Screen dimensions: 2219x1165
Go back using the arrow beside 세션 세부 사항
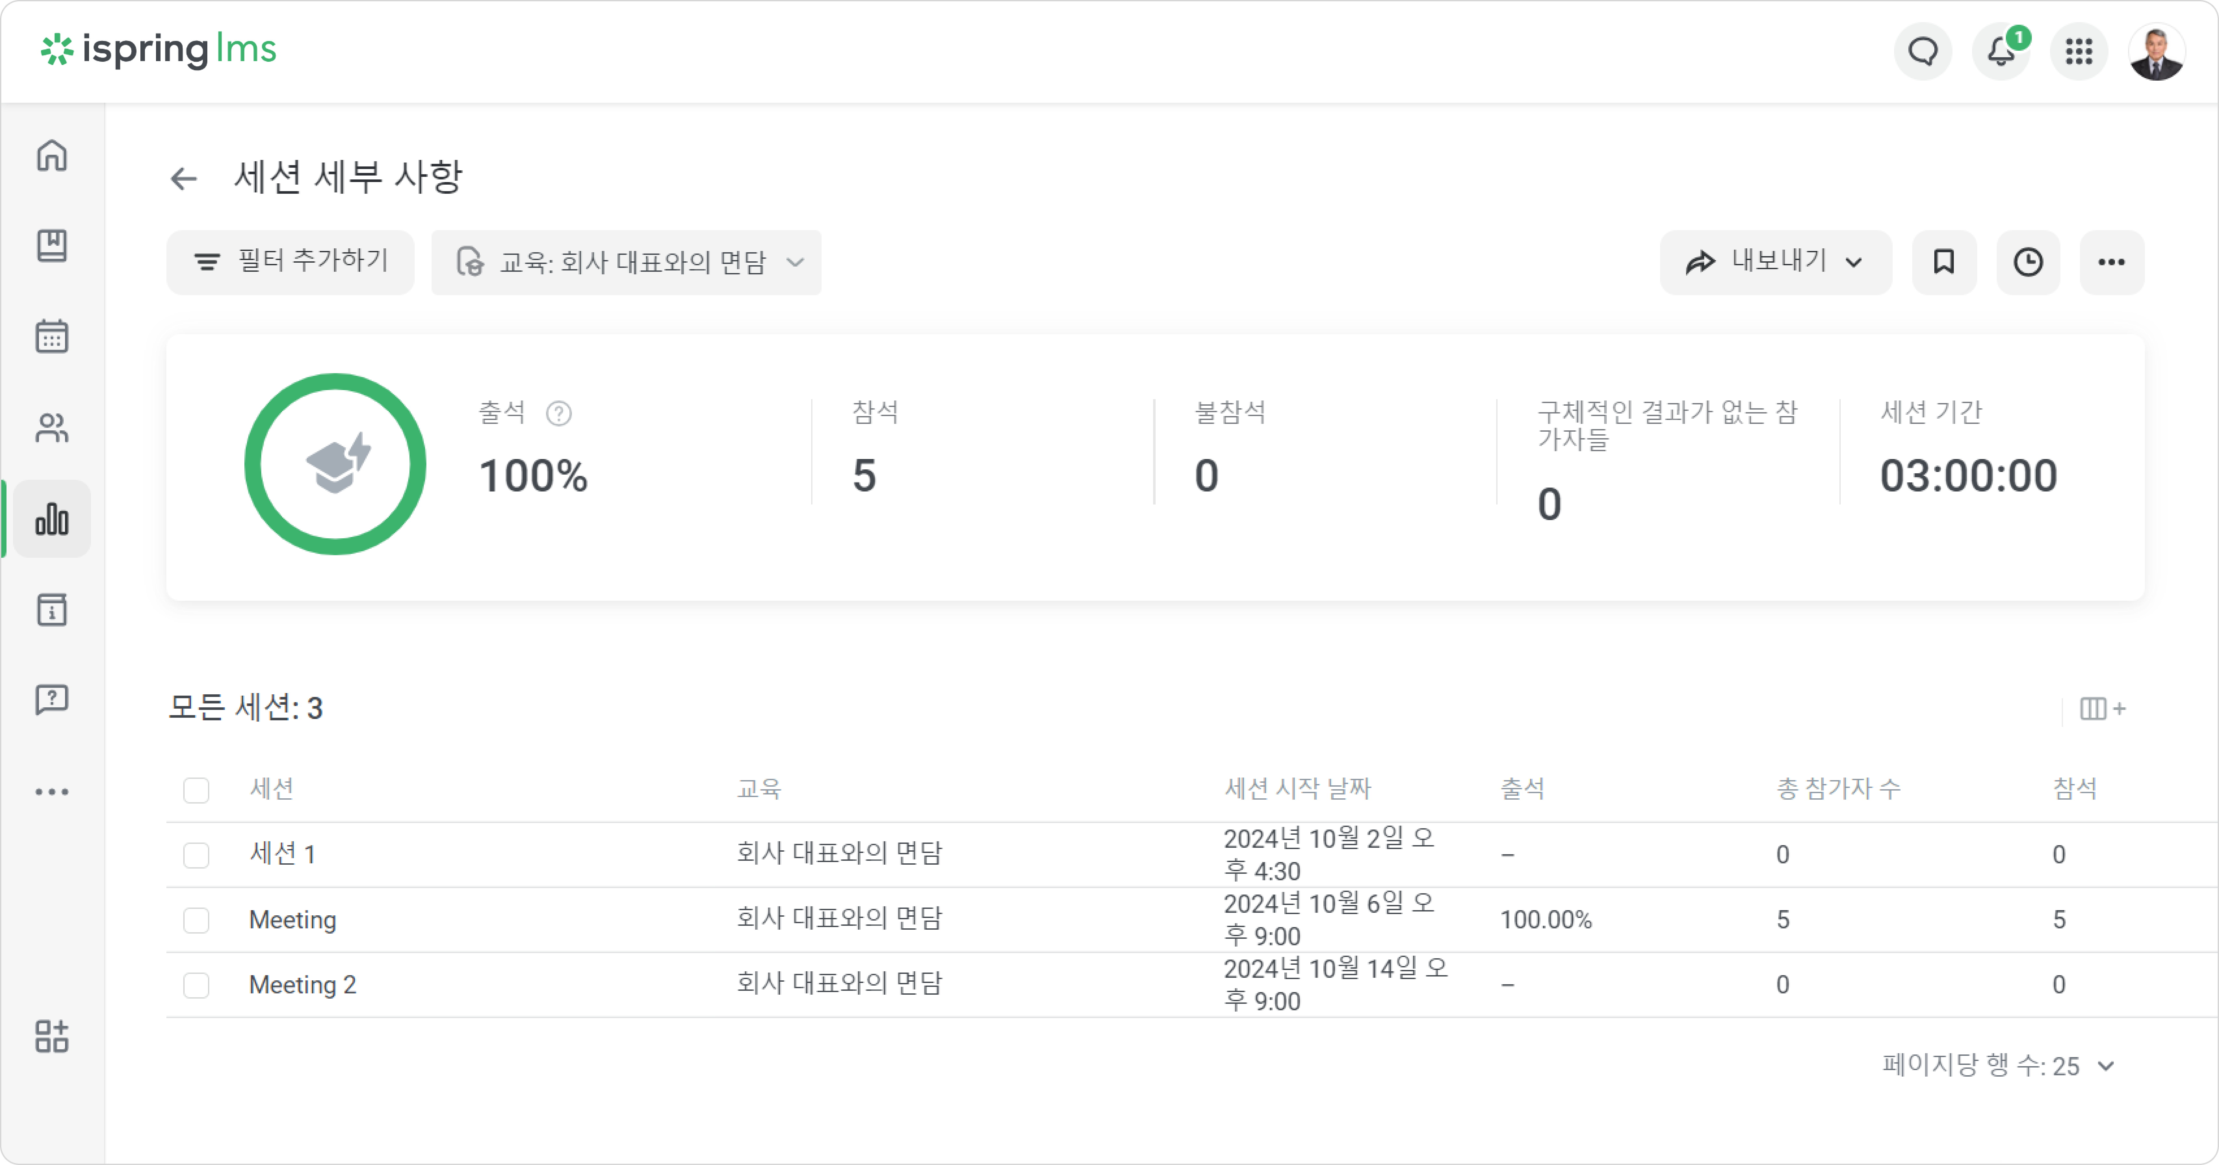click(184, 178)
